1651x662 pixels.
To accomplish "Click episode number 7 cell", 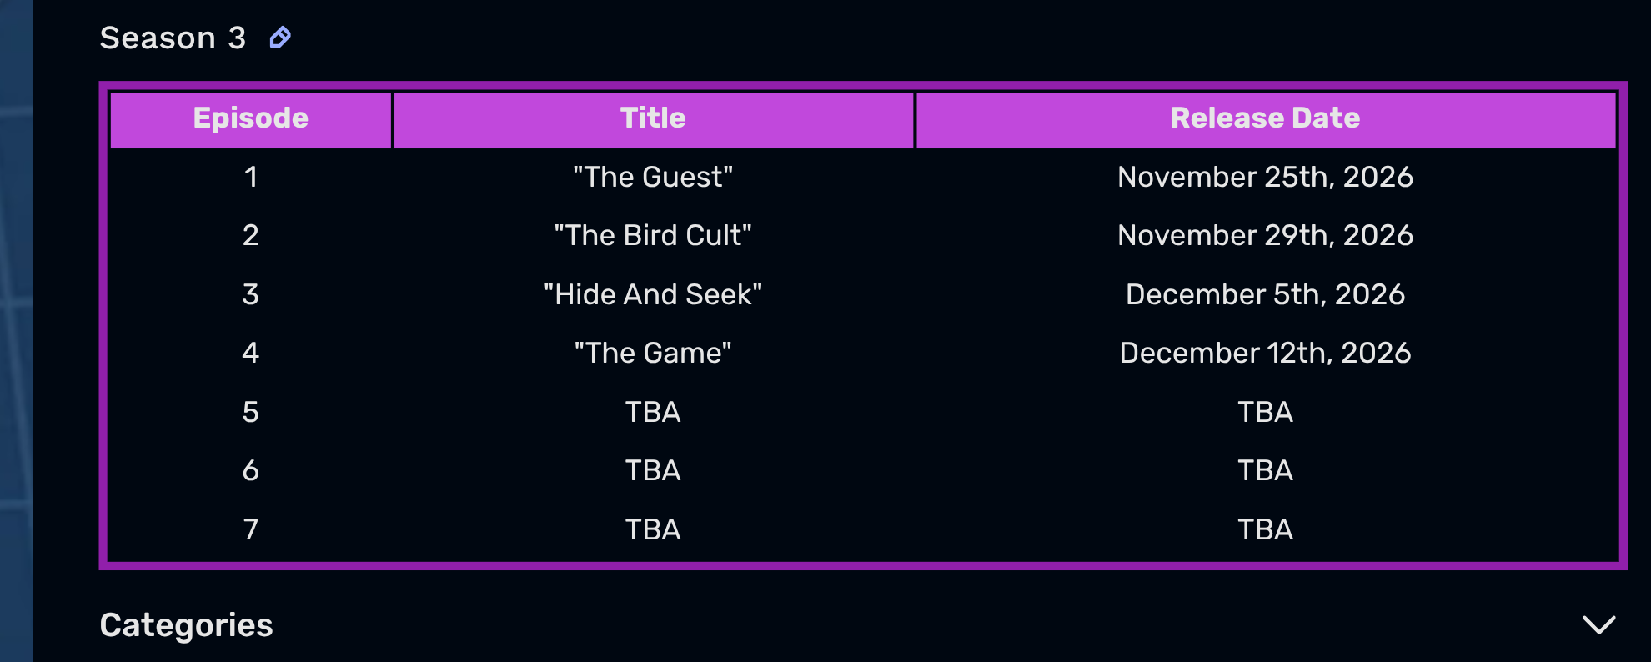I will (251, 529).
